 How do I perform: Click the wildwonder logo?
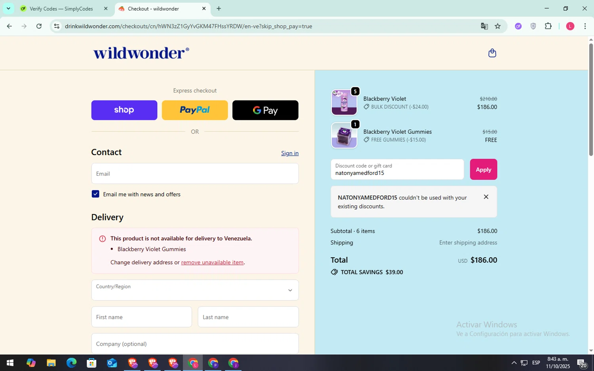(141, 53)
